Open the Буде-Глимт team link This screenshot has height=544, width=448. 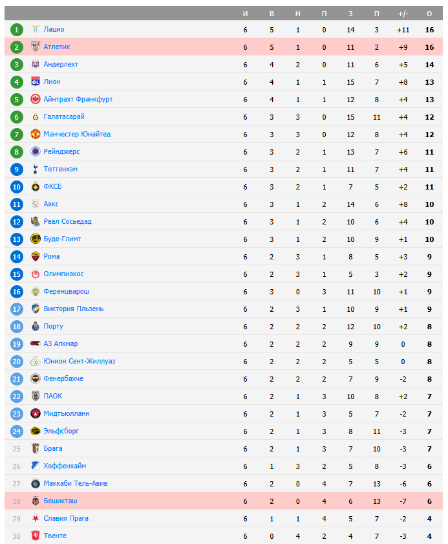pos(62,239)
